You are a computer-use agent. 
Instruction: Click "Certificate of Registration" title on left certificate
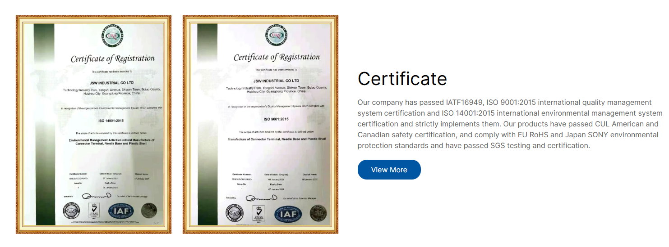pyautogui.click(x=112, y=58)
